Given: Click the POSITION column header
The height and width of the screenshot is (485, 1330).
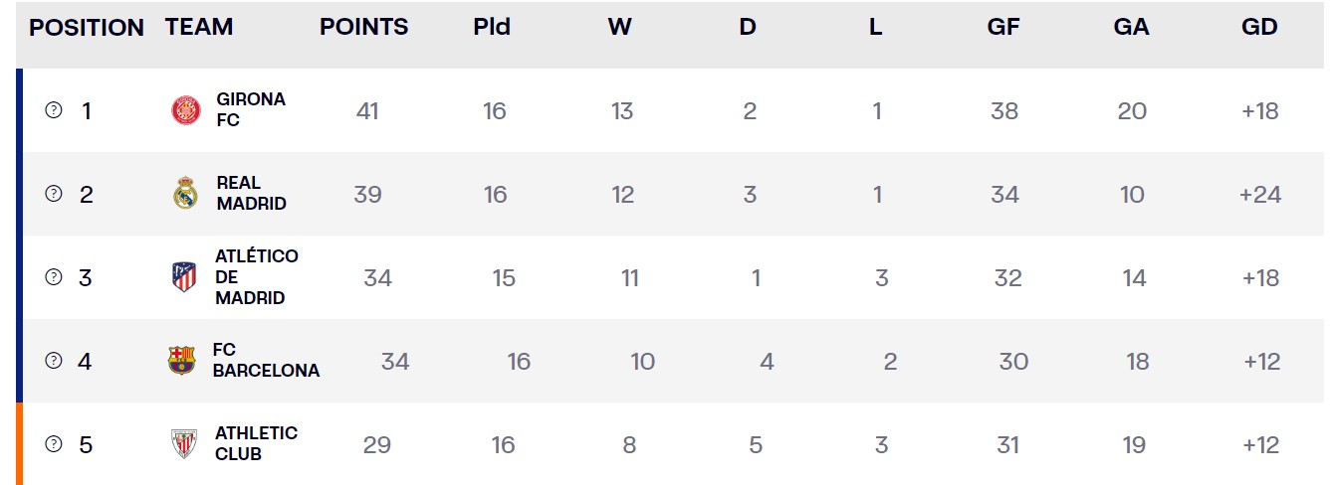Looking at the screenshot, I should tap(87, 28).
